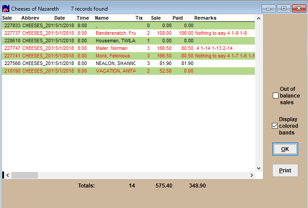
Task: Enable the Out of balance sales checkbox
Action: (x=275, y=95)
